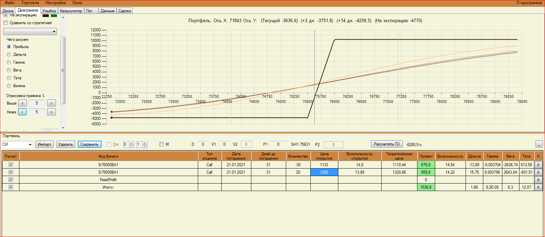Click the Код бумаги column header
The height and width of the screenshot is (237, 545).
tap(108, 156)
